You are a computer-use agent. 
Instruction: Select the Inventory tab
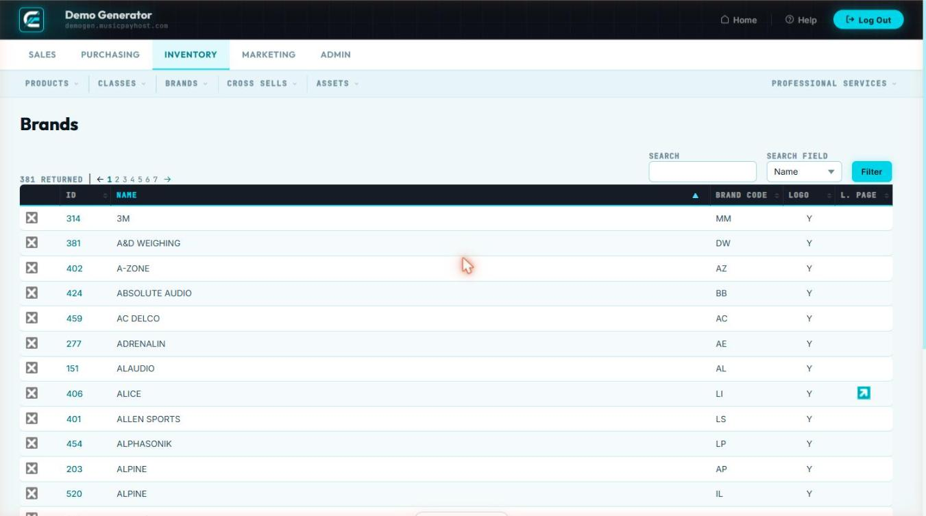click(191, 55)
